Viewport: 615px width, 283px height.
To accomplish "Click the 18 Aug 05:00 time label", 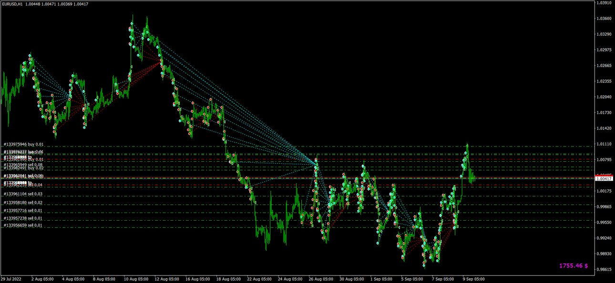I will [229, 279].
